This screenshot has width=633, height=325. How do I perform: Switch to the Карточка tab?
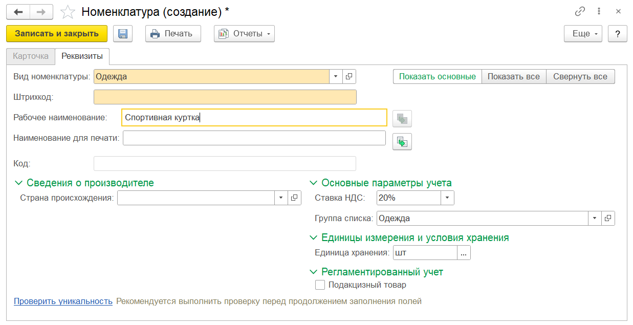(x=31, y=56)
